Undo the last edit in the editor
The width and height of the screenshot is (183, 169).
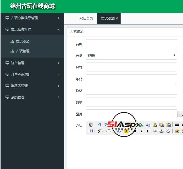coord(99,125)
